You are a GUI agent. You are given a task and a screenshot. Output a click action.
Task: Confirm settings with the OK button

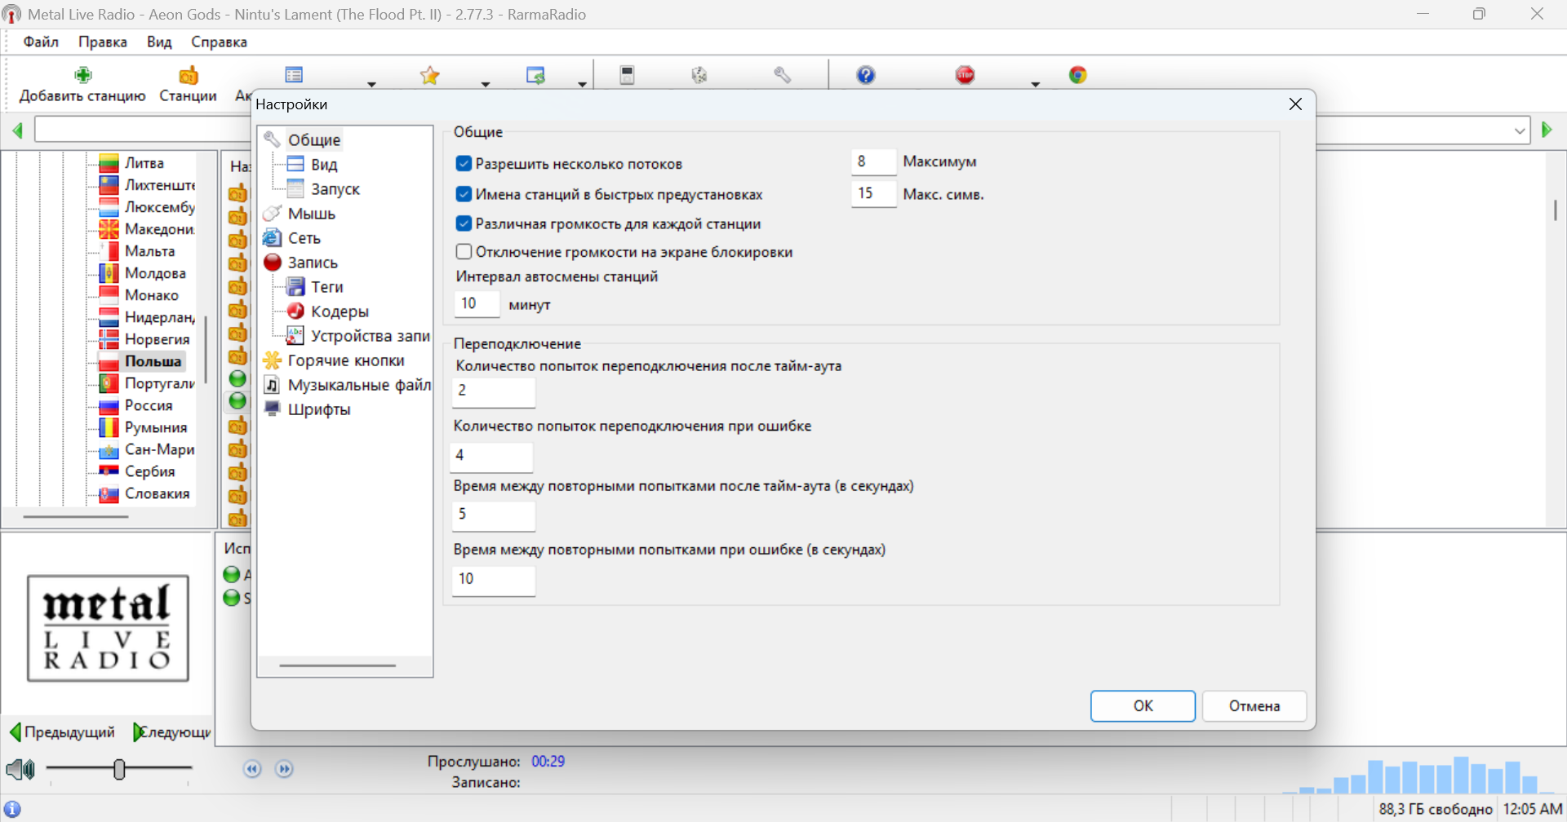point(1143,706)
